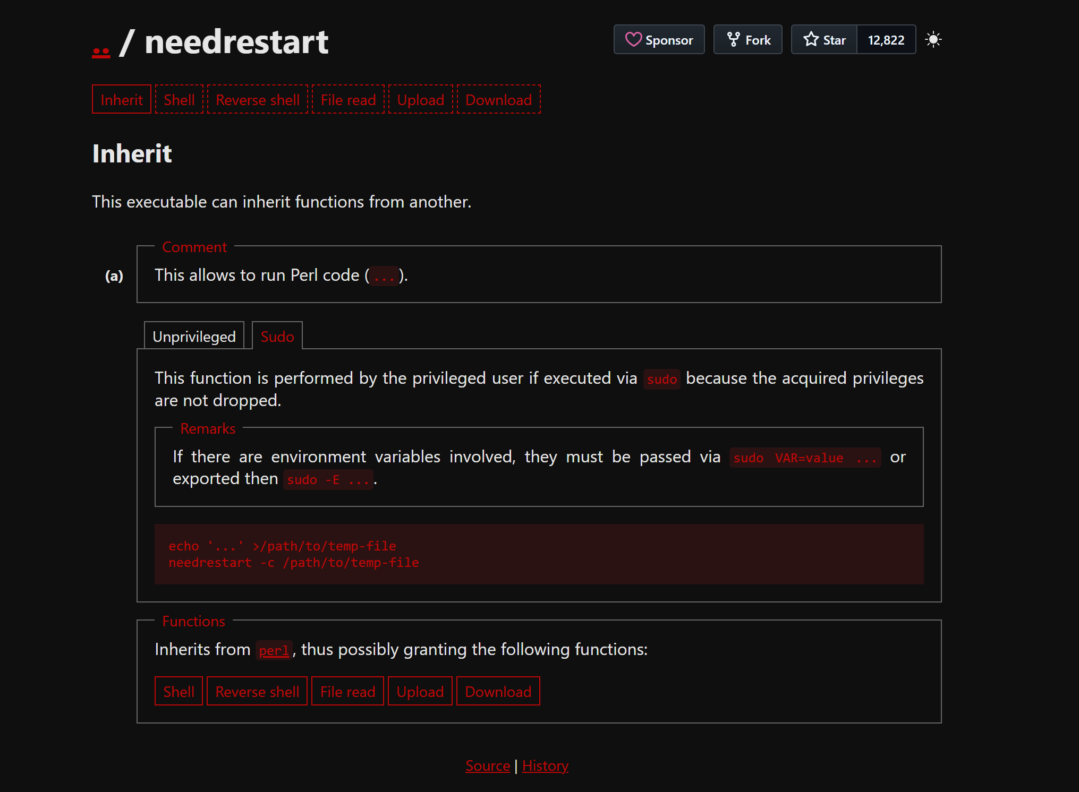This screenshot has height=792, width=1079.
Task: Expand the 'sudo VAR=value ...' snippet in Remarks
Action: pos(804,458)
